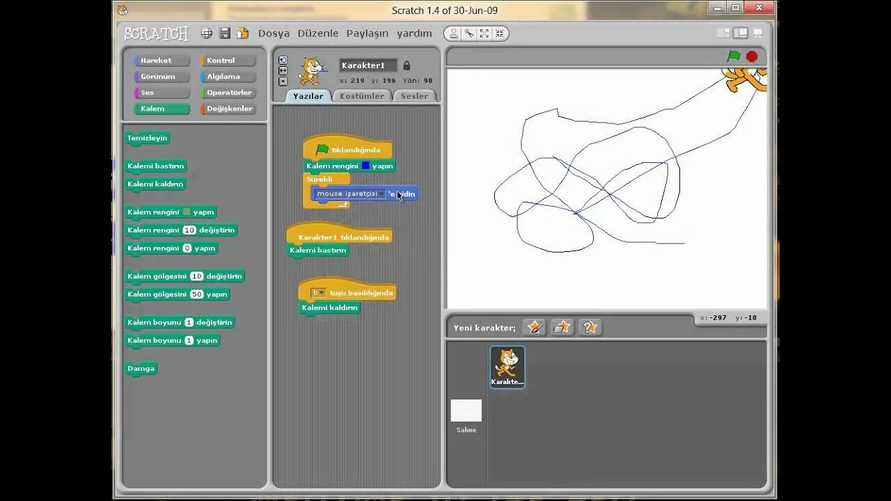891x501 pixels.
Task: Click the SCRATCH logo
Action: 157,33
